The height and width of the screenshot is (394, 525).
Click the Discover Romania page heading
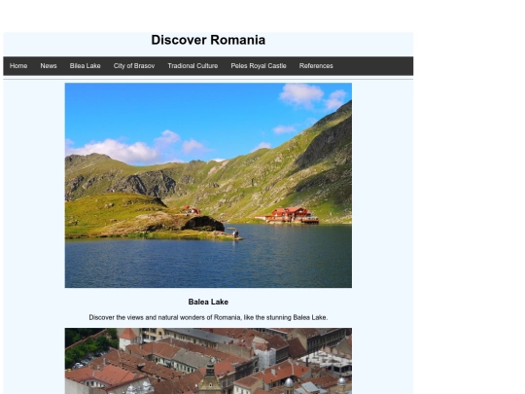coord(208,40)
